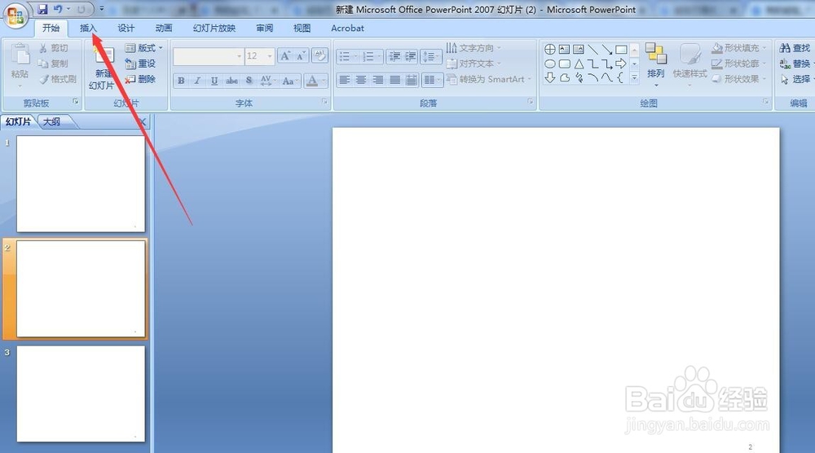Click the 粘贴 paste icon

coord(20,55)
